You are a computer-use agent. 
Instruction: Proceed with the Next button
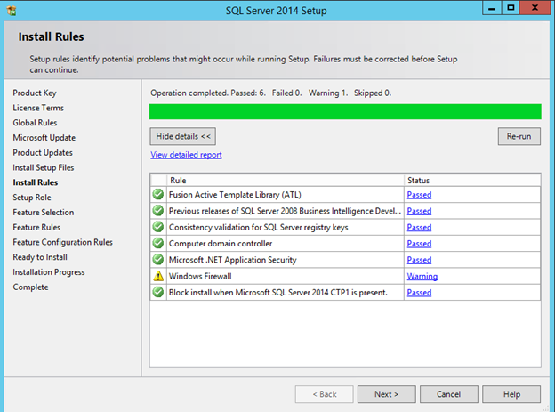[387, 394]
